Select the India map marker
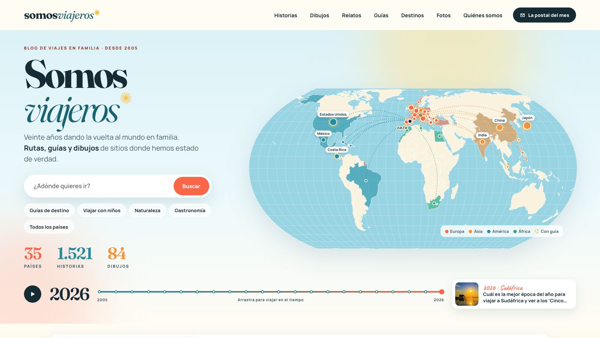Screen dimensions: 600x338 [482, 142]
